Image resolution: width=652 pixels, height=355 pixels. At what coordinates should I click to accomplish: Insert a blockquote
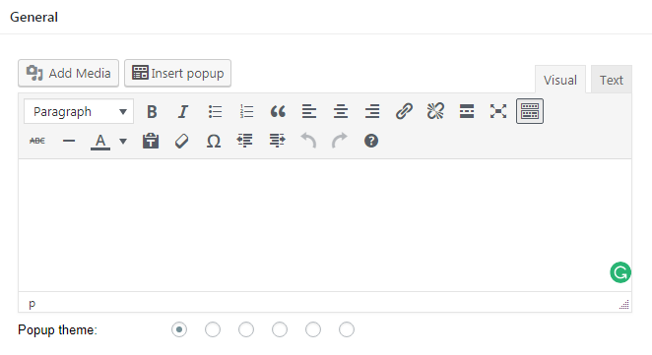278,112
